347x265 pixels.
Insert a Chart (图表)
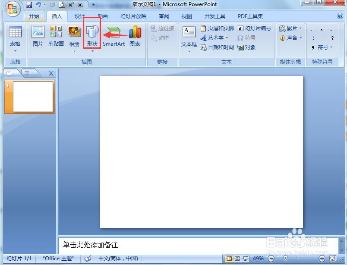coord(135,36)
